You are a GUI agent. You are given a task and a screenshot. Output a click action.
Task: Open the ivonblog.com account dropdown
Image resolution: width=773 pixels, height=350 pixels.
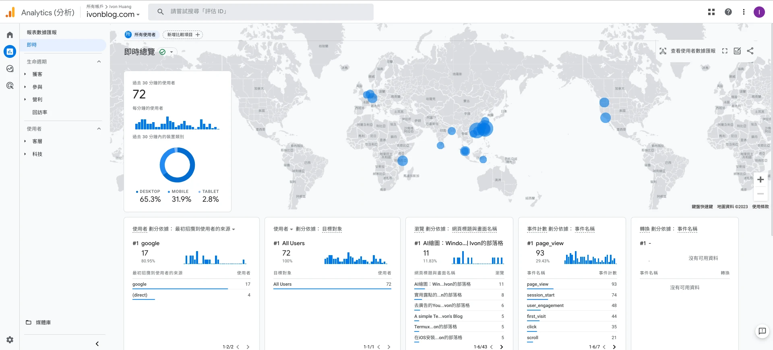(113, 14)
